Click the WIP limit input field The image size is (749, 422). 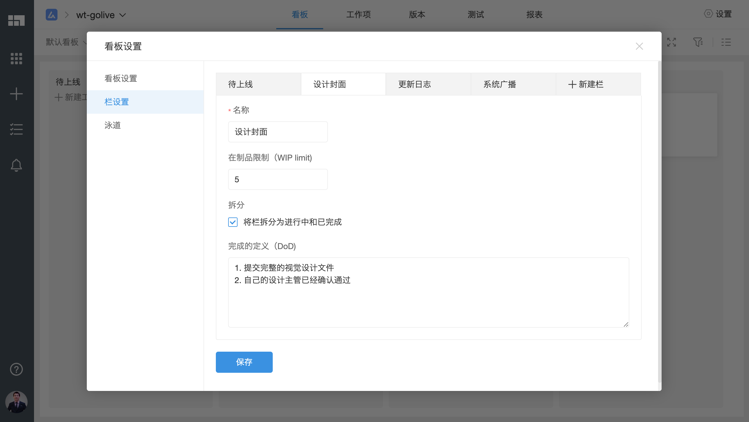(x=278, y=179)
